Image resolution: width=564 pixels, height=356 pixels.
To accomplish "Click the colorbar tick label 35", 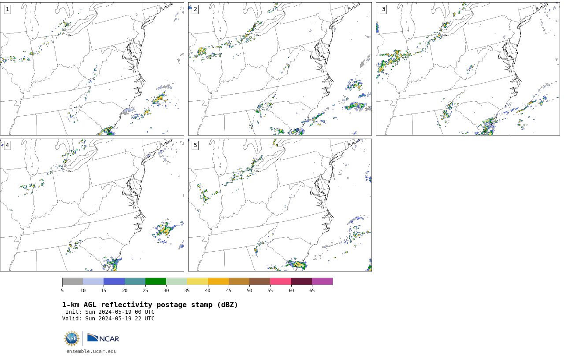I will 187,290.
